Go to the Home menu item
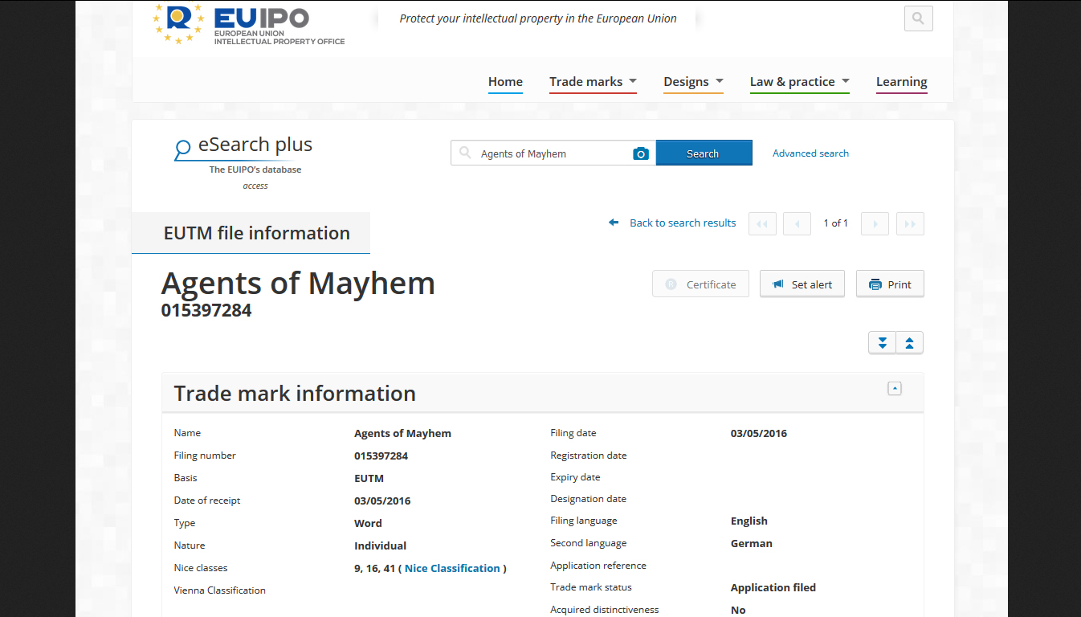1081x617 pixels. (x=505, y=82)
